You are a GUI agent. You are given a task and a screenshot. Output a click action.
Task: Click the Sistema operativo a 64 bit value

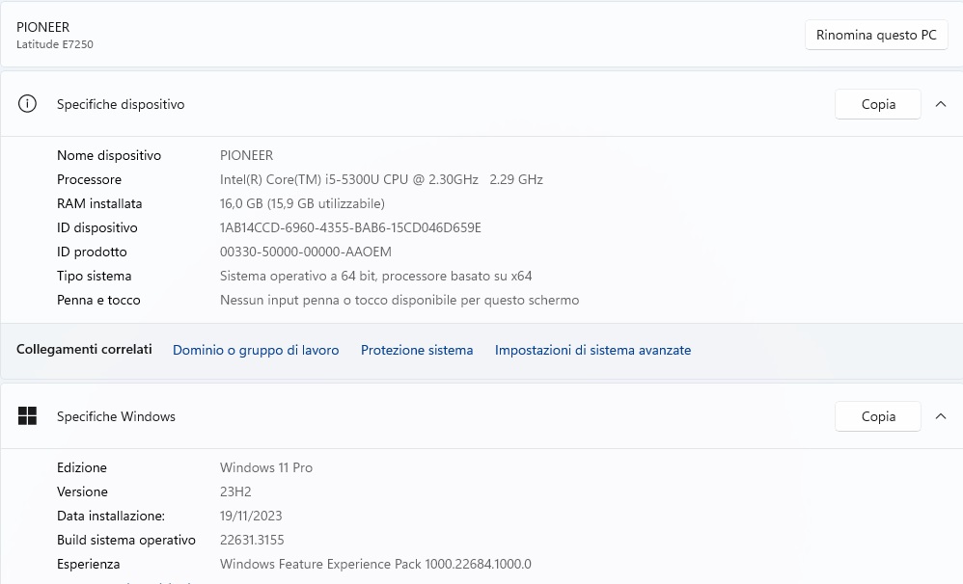click(x=376, y=276)
